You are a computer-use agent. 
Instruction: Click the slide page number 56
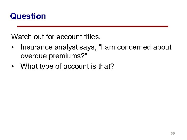click(172, 134)
